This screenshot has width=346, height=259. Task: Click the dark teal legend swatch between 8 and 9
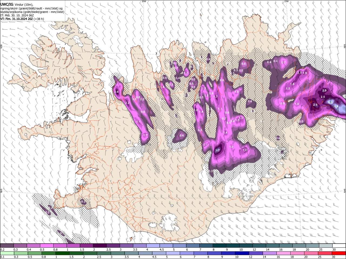click(x=219, y=246)
